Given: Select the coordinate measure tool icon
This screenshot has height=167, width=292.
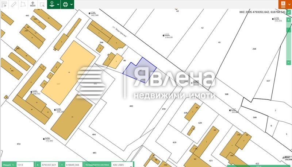Looking at the screenshot, I should click(4, 4).
